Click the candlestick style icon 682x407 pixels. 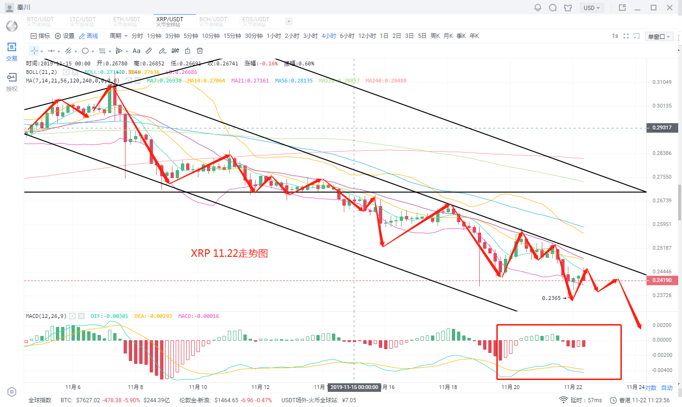coord(175,51)
